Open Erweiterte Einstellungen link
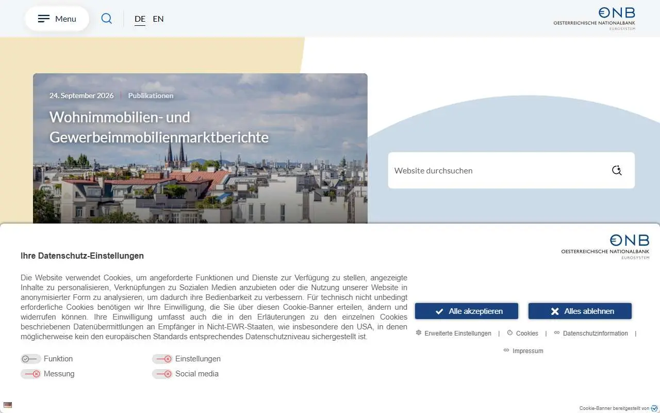The image size is (660, 413). tap(454, 333)
